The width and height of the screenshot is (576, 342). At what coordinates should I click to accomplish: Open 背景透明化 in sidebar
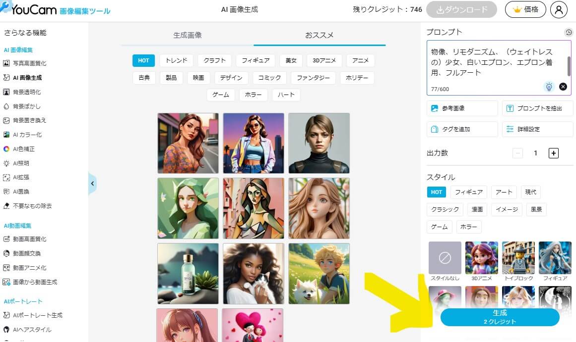tap(22, 92)
